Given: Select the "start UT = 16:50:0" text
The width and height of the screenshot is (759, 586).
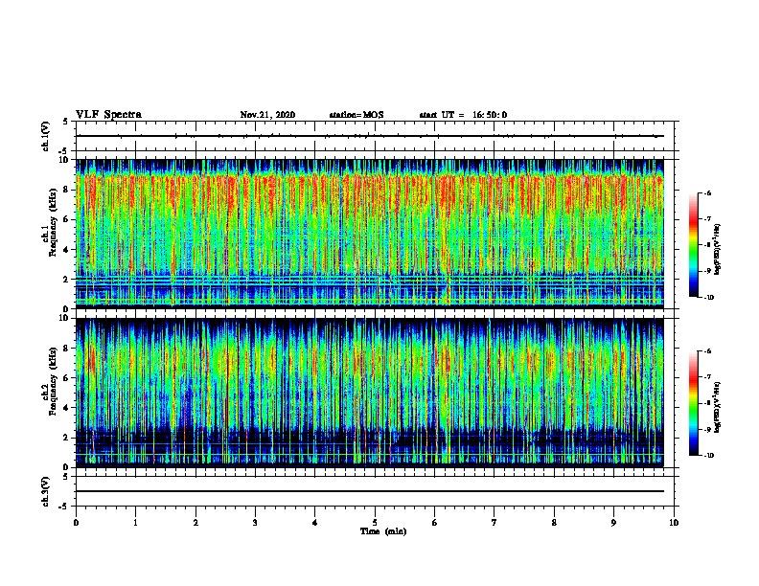Looking at the screenshot, I should click(463, 115).
